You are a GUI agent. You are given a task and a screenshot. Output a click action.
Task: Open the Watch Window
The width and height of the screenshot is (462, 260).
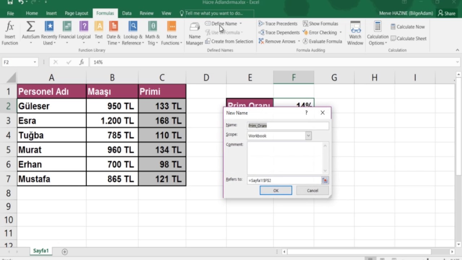355,34
